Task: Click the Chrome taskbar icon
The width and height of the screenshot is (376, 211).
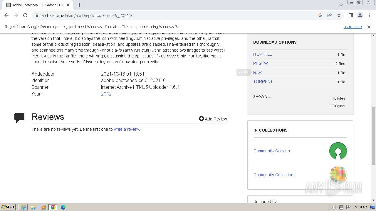Action: [53, 207]
